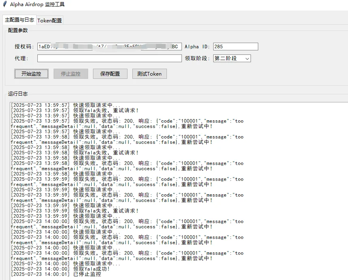The image size is (348, 280).
Task: Click the 测试Token button
Action: pos(150,74)
